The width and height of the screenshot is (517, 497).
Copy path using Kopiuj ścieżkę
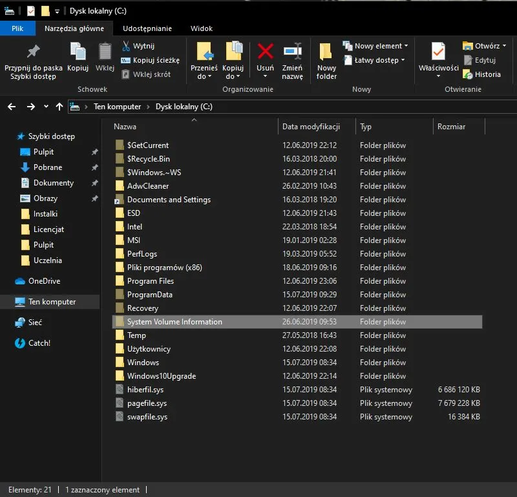(153, 60)
